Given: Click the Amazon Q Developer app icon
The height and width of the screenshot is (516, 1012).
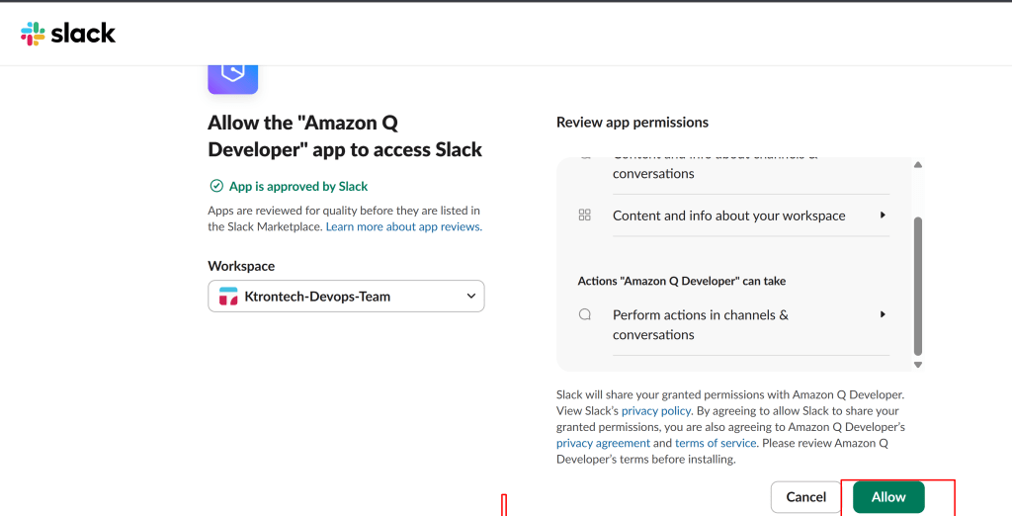Looking at the screenshot, I should tap(233, 77).
